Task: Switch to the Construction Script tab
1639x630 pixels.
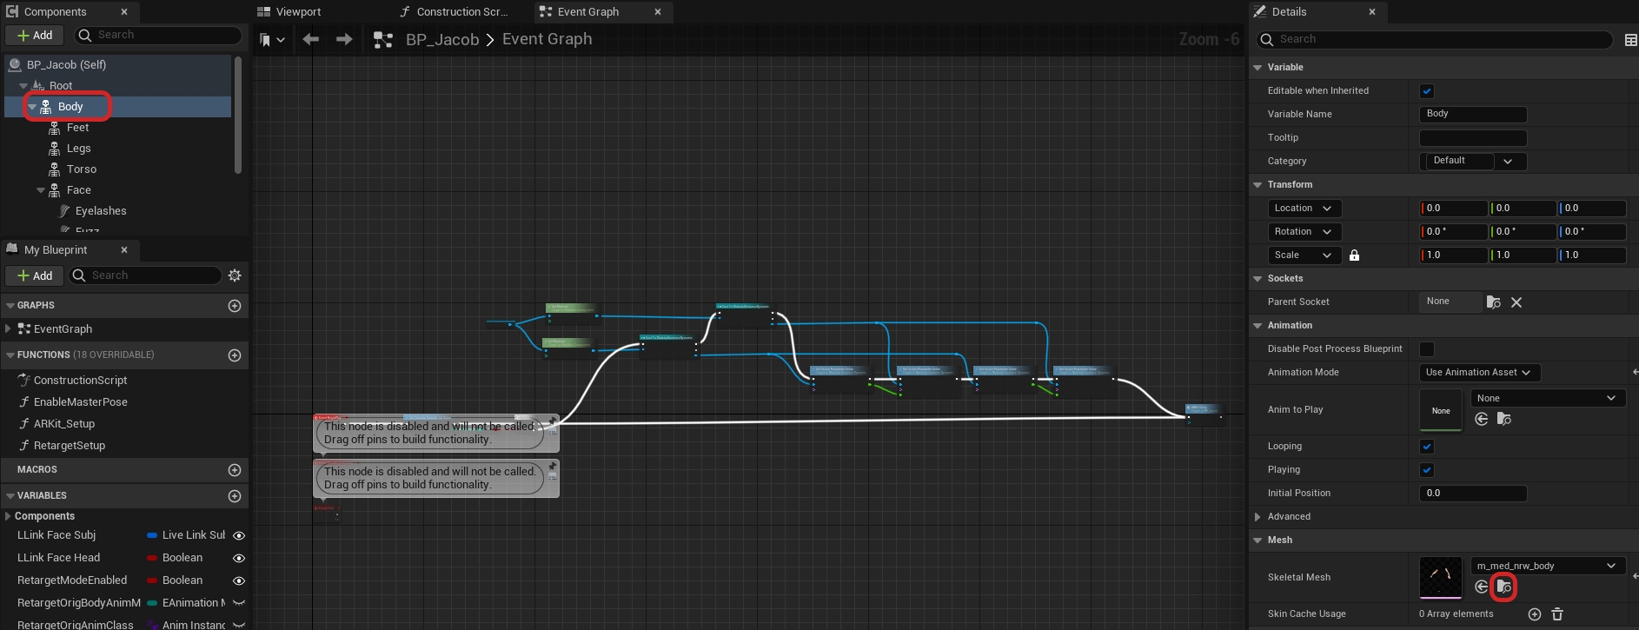Action: tap(461, 12)
